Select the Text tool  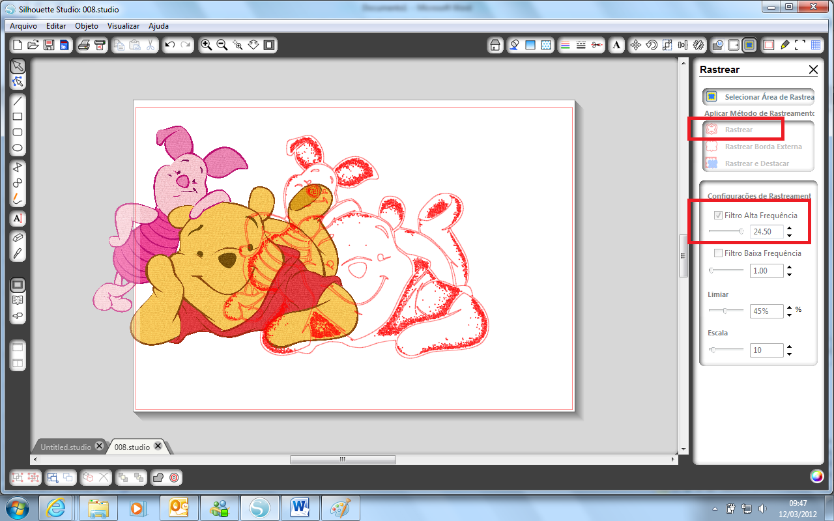click(18, 218)
